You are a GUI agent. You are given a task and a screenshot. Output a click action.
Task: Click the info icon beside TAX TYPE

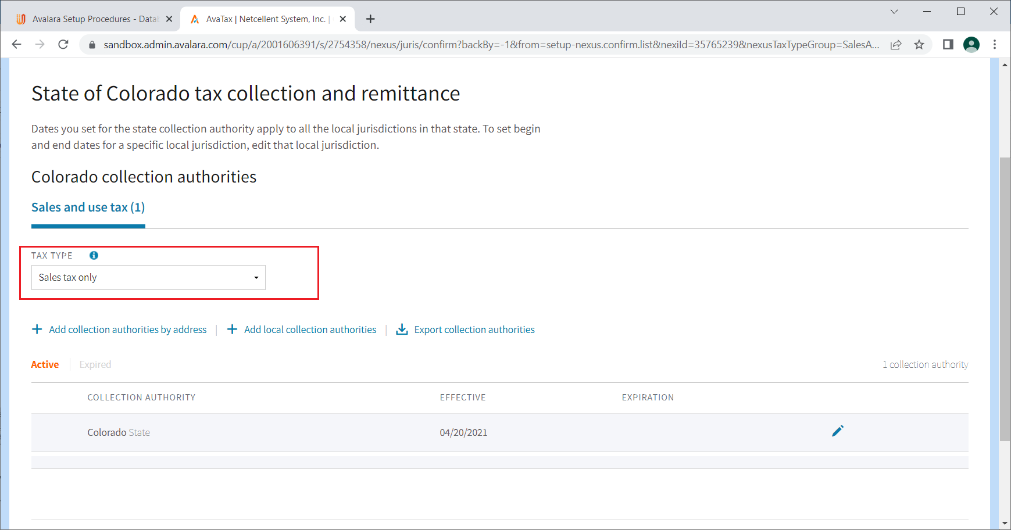coord(94,255)
